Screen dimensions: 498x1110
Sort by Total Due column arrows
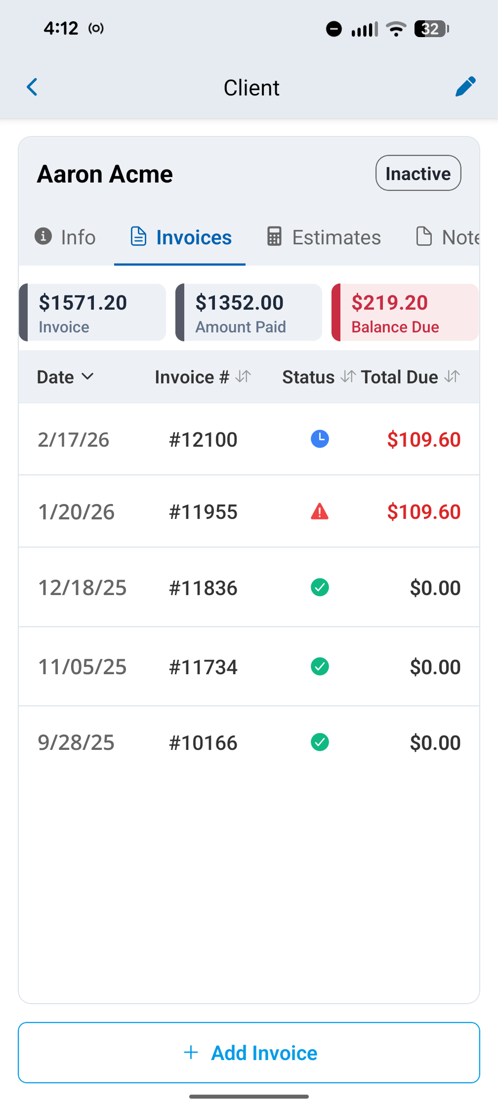pos(452,376)
